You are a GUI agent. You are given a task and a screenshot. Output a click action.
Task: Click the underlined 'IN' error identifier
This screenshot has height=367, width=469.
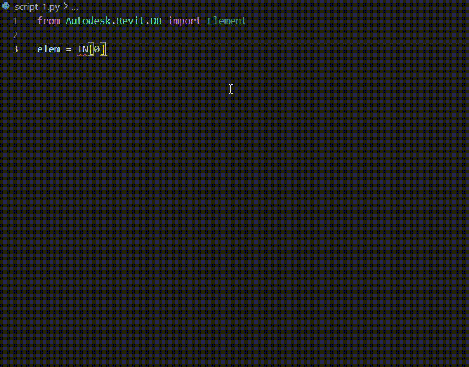[x=82, y=49]
